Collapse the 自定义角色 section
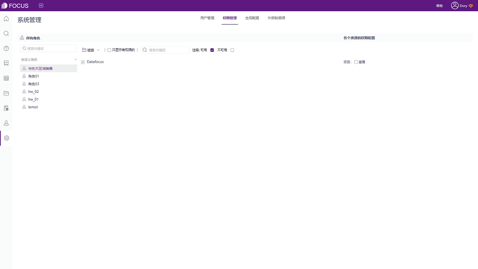 click(76, 59)
